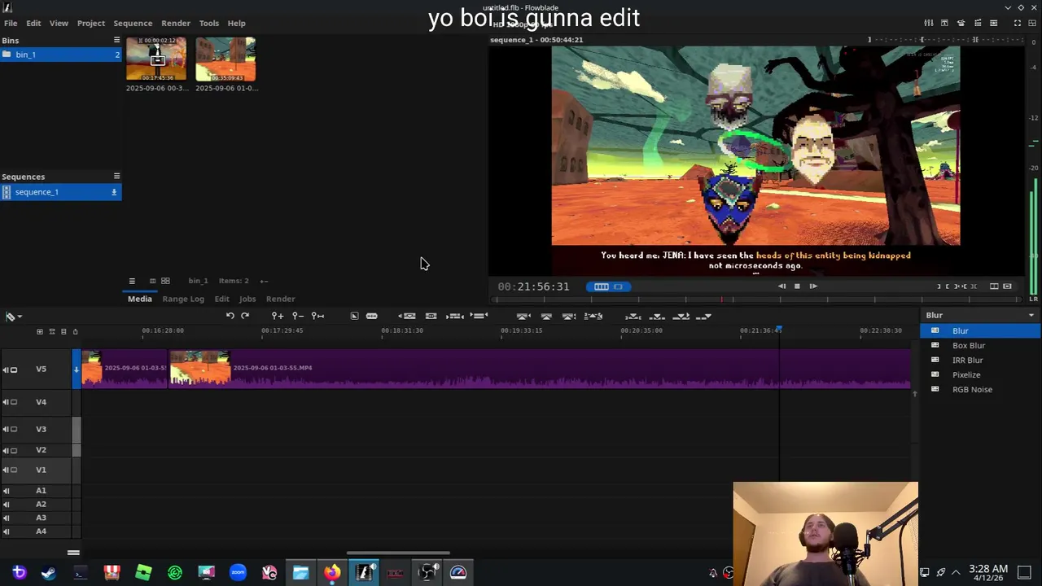Image resolution: width=1042 pixels, height=586 pixels.
Task: Select second media clip thumbnail 2025-09-06 01-0
Action: coord(225,59)
